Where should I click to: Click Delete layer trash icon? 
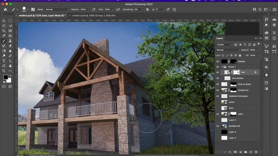(x=256, y=152)
